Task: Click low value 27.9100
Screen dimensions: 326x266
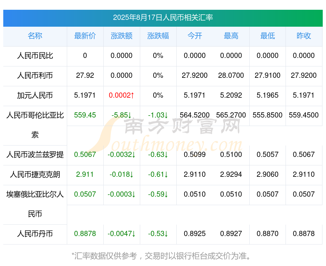Action: tap(268, 76)
